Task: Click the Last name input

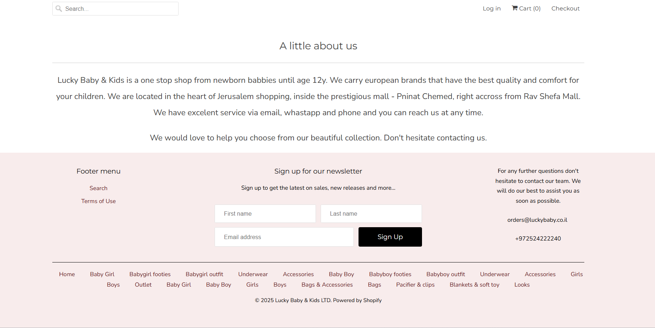Action: pos(371,214)
